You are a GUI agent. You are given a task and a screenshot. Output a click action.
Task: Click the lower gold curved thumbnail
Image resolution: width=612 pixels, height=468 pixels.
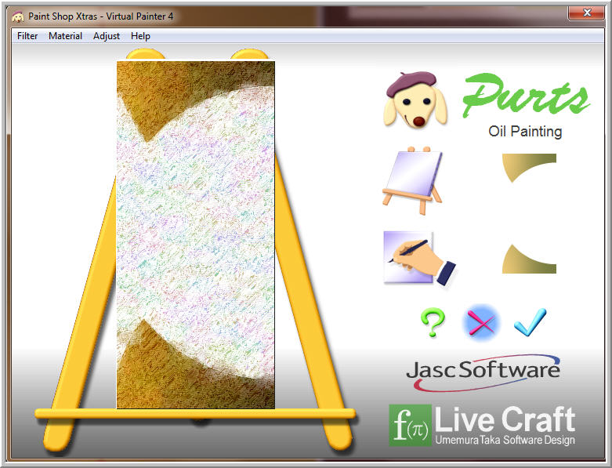click(529, 259)
